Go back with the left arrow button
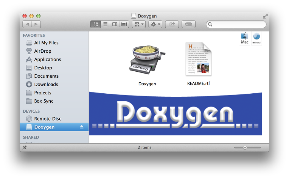The height and width of the screenshot is (179, 289). tap(27, 24)
